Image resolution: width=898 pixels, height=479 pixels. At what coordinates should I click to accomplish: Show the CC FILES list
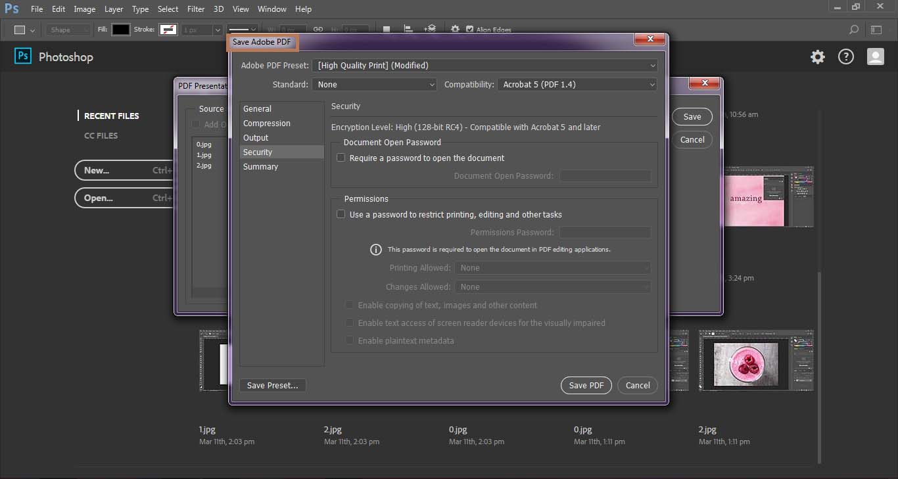click(x=101, y=135)
